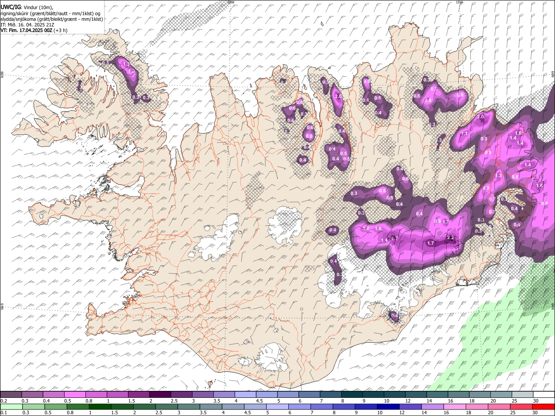This screenshot has height=416, width=555.
Task: Click the "3.5" label under the snow legend
Action: coord(217,401)
